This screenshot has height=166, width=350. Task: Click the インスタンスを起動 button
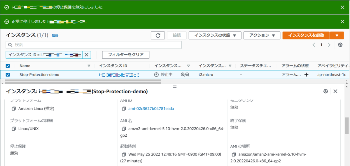pyautogui.click(x=306, y=35)
